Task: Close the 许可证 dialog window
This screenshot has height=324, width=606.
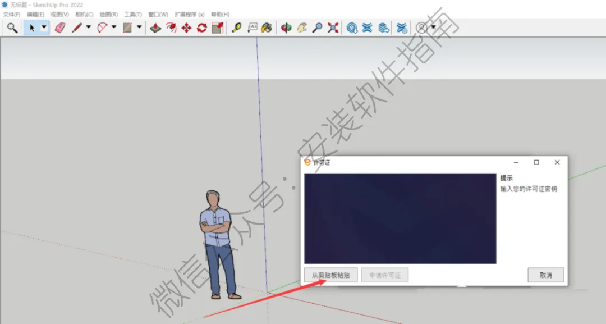Action: 557,162
